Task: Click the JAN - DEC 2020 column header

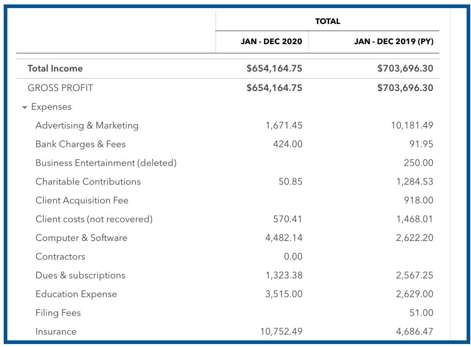Action: [x=271, y=42]
